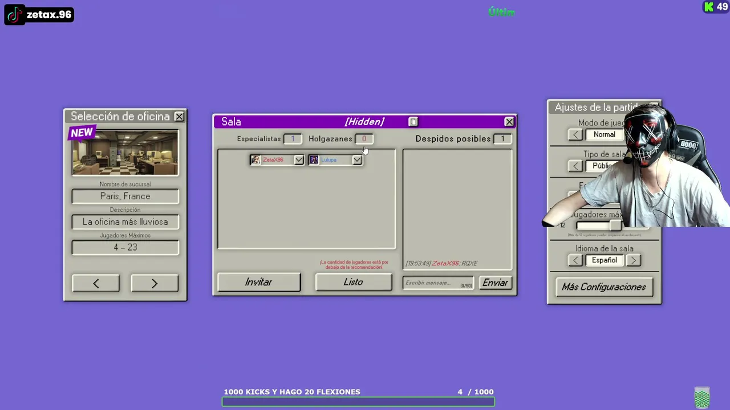The image size is (730, 410).
Task: Send chat message with Enviar button
Action: [x=495, y=283]
